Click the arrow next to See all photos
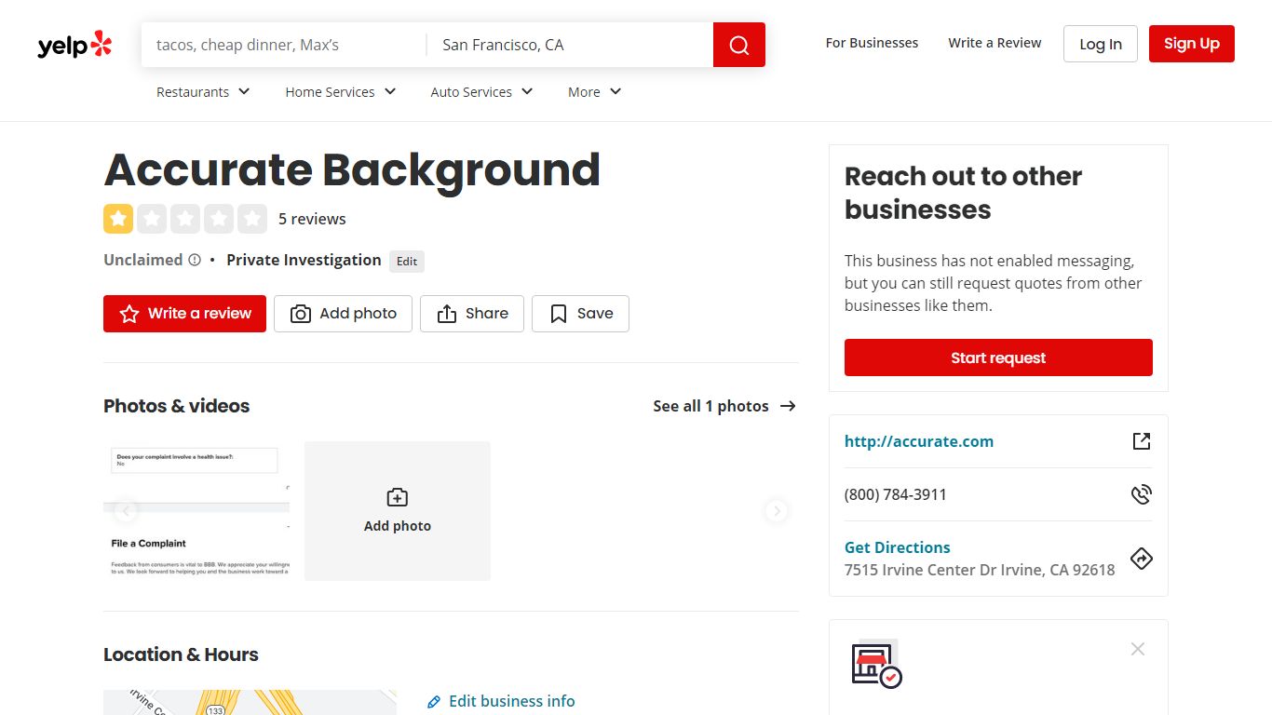The width and height of the screenshot is (1272, 715). 788,406
